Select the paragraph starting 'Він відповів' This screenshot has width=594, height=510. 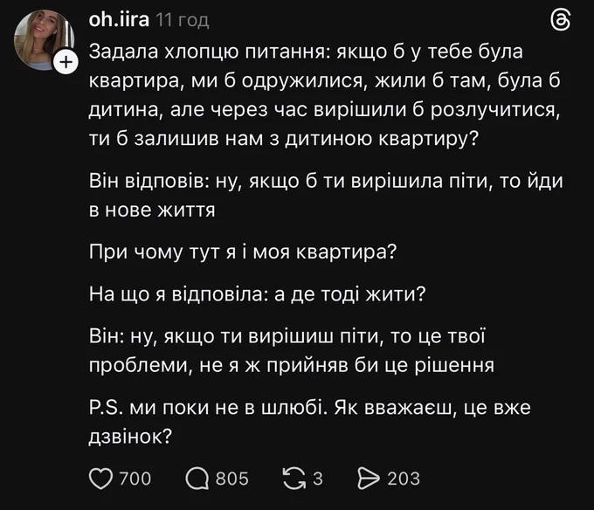click(326, 196)
